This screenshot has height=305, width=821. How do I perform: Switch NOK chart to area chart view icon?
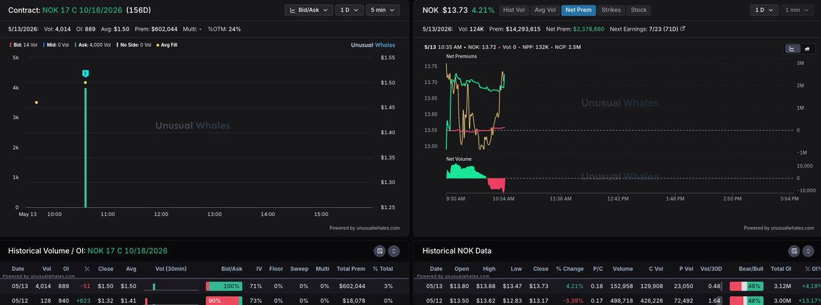[x=807, y=49]
